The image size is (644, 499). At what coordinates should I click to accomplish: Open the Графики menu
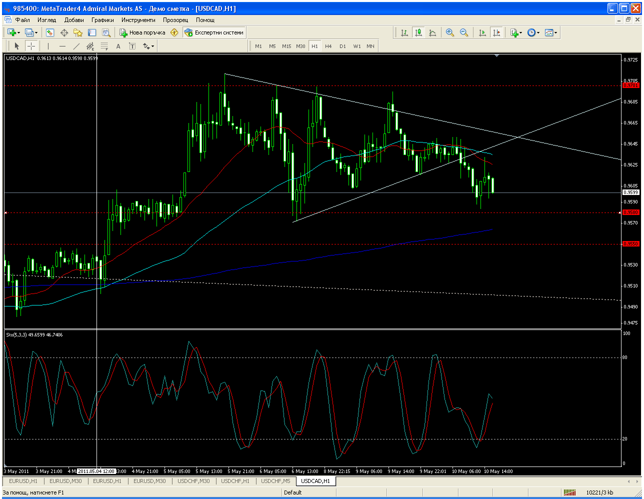(x=102, y=20)
